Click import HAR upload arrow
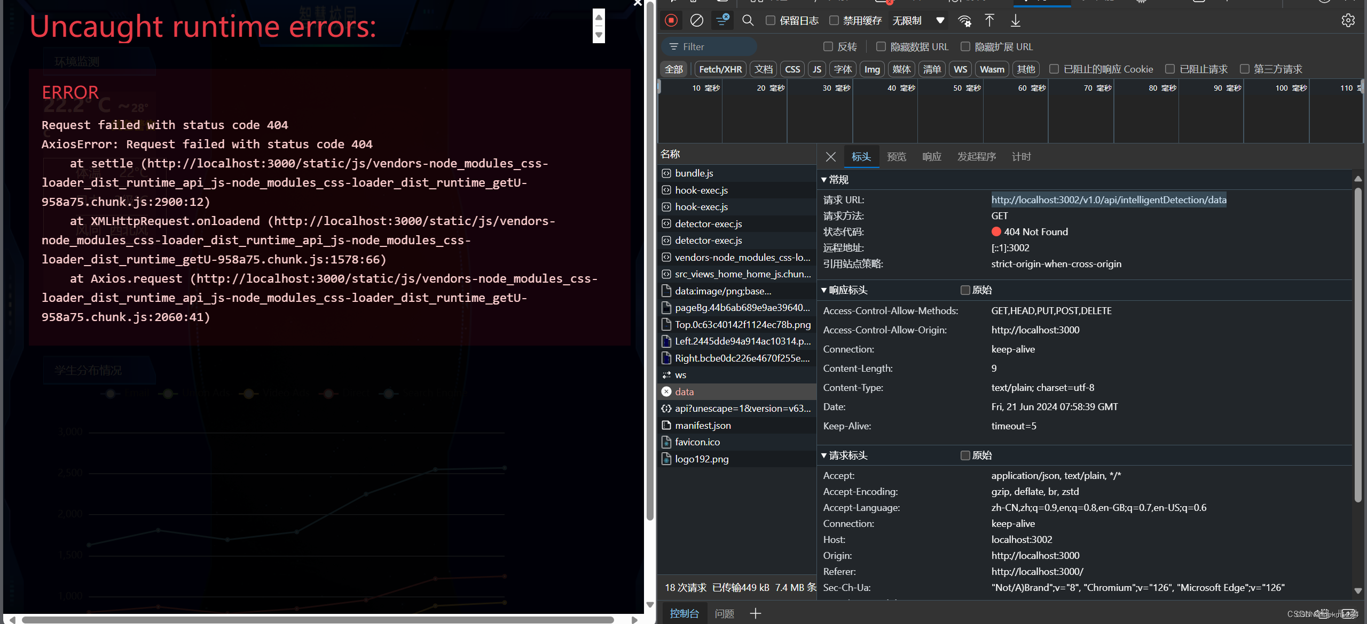1367x624 pixels. point(989,20)
